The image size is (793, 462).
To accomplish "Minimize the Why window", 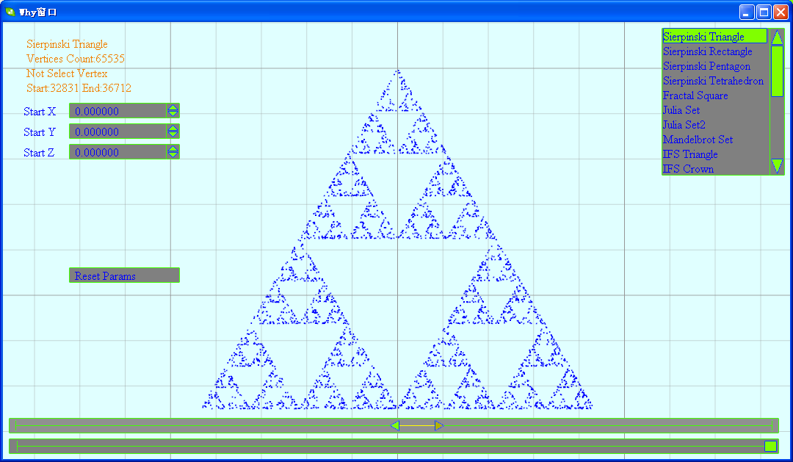I will click(x=747, y=12).
